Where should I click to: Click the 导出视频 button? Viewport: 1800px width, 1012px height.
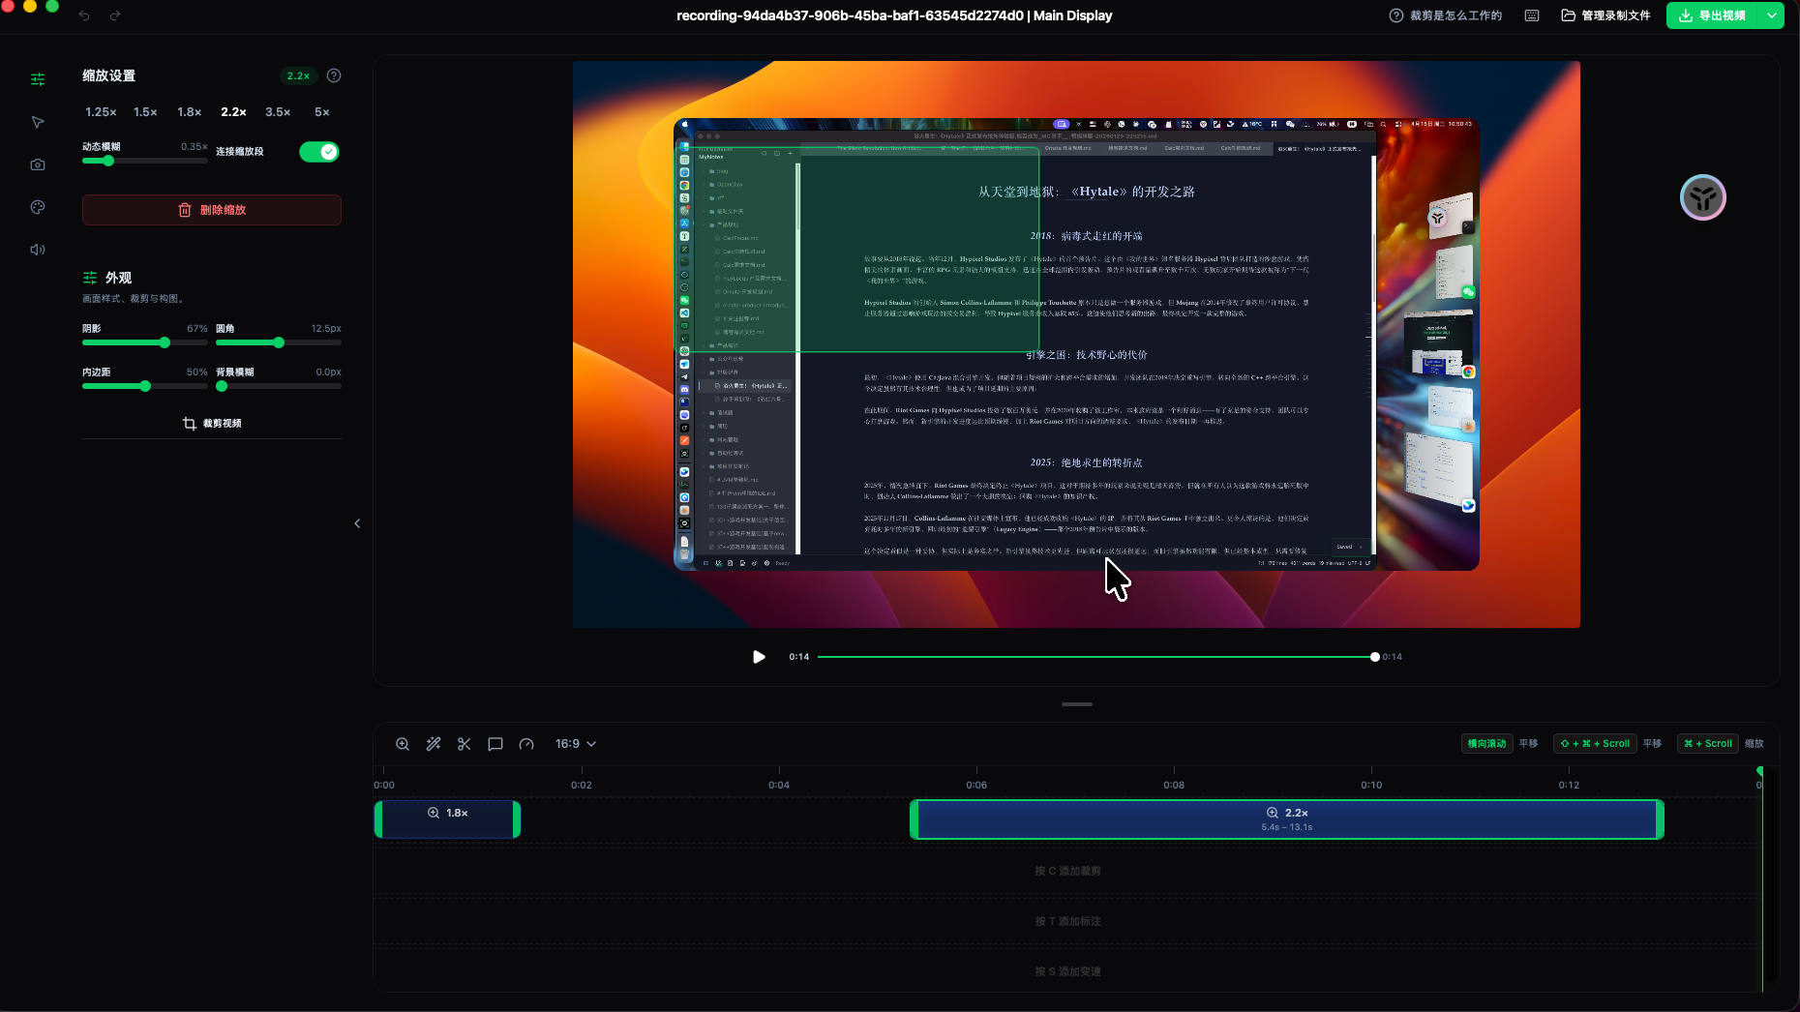1714,15
